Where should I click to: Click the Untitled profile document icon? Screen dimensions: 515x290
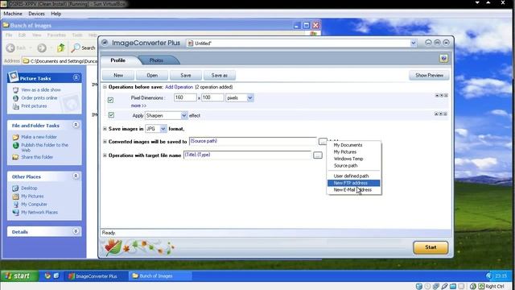190,43
